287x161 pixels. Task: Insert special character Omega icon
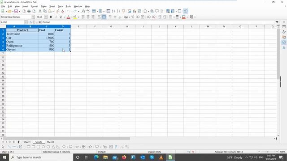pyautogui.click(x=145, y=11)
